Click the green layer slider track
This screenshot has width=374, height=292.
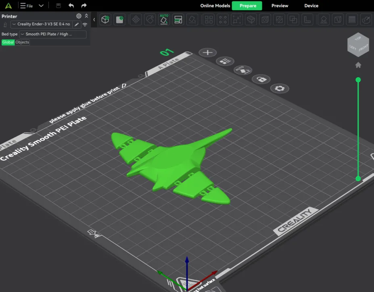tap(358, 129)
